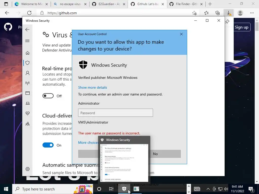
Task: Expand Show more details in UAC dialog
Action: click(x=93, y=87)
